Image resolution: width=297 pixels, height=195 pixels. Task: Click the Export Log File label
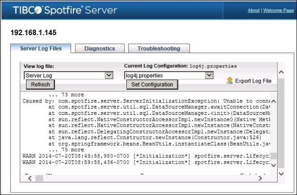click(x=253, y=81)
